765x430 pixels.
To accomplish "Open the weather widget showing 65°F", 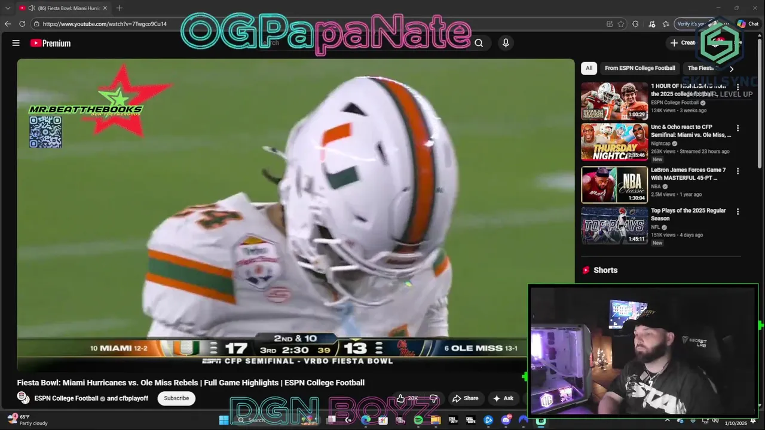I will point(27,420).
